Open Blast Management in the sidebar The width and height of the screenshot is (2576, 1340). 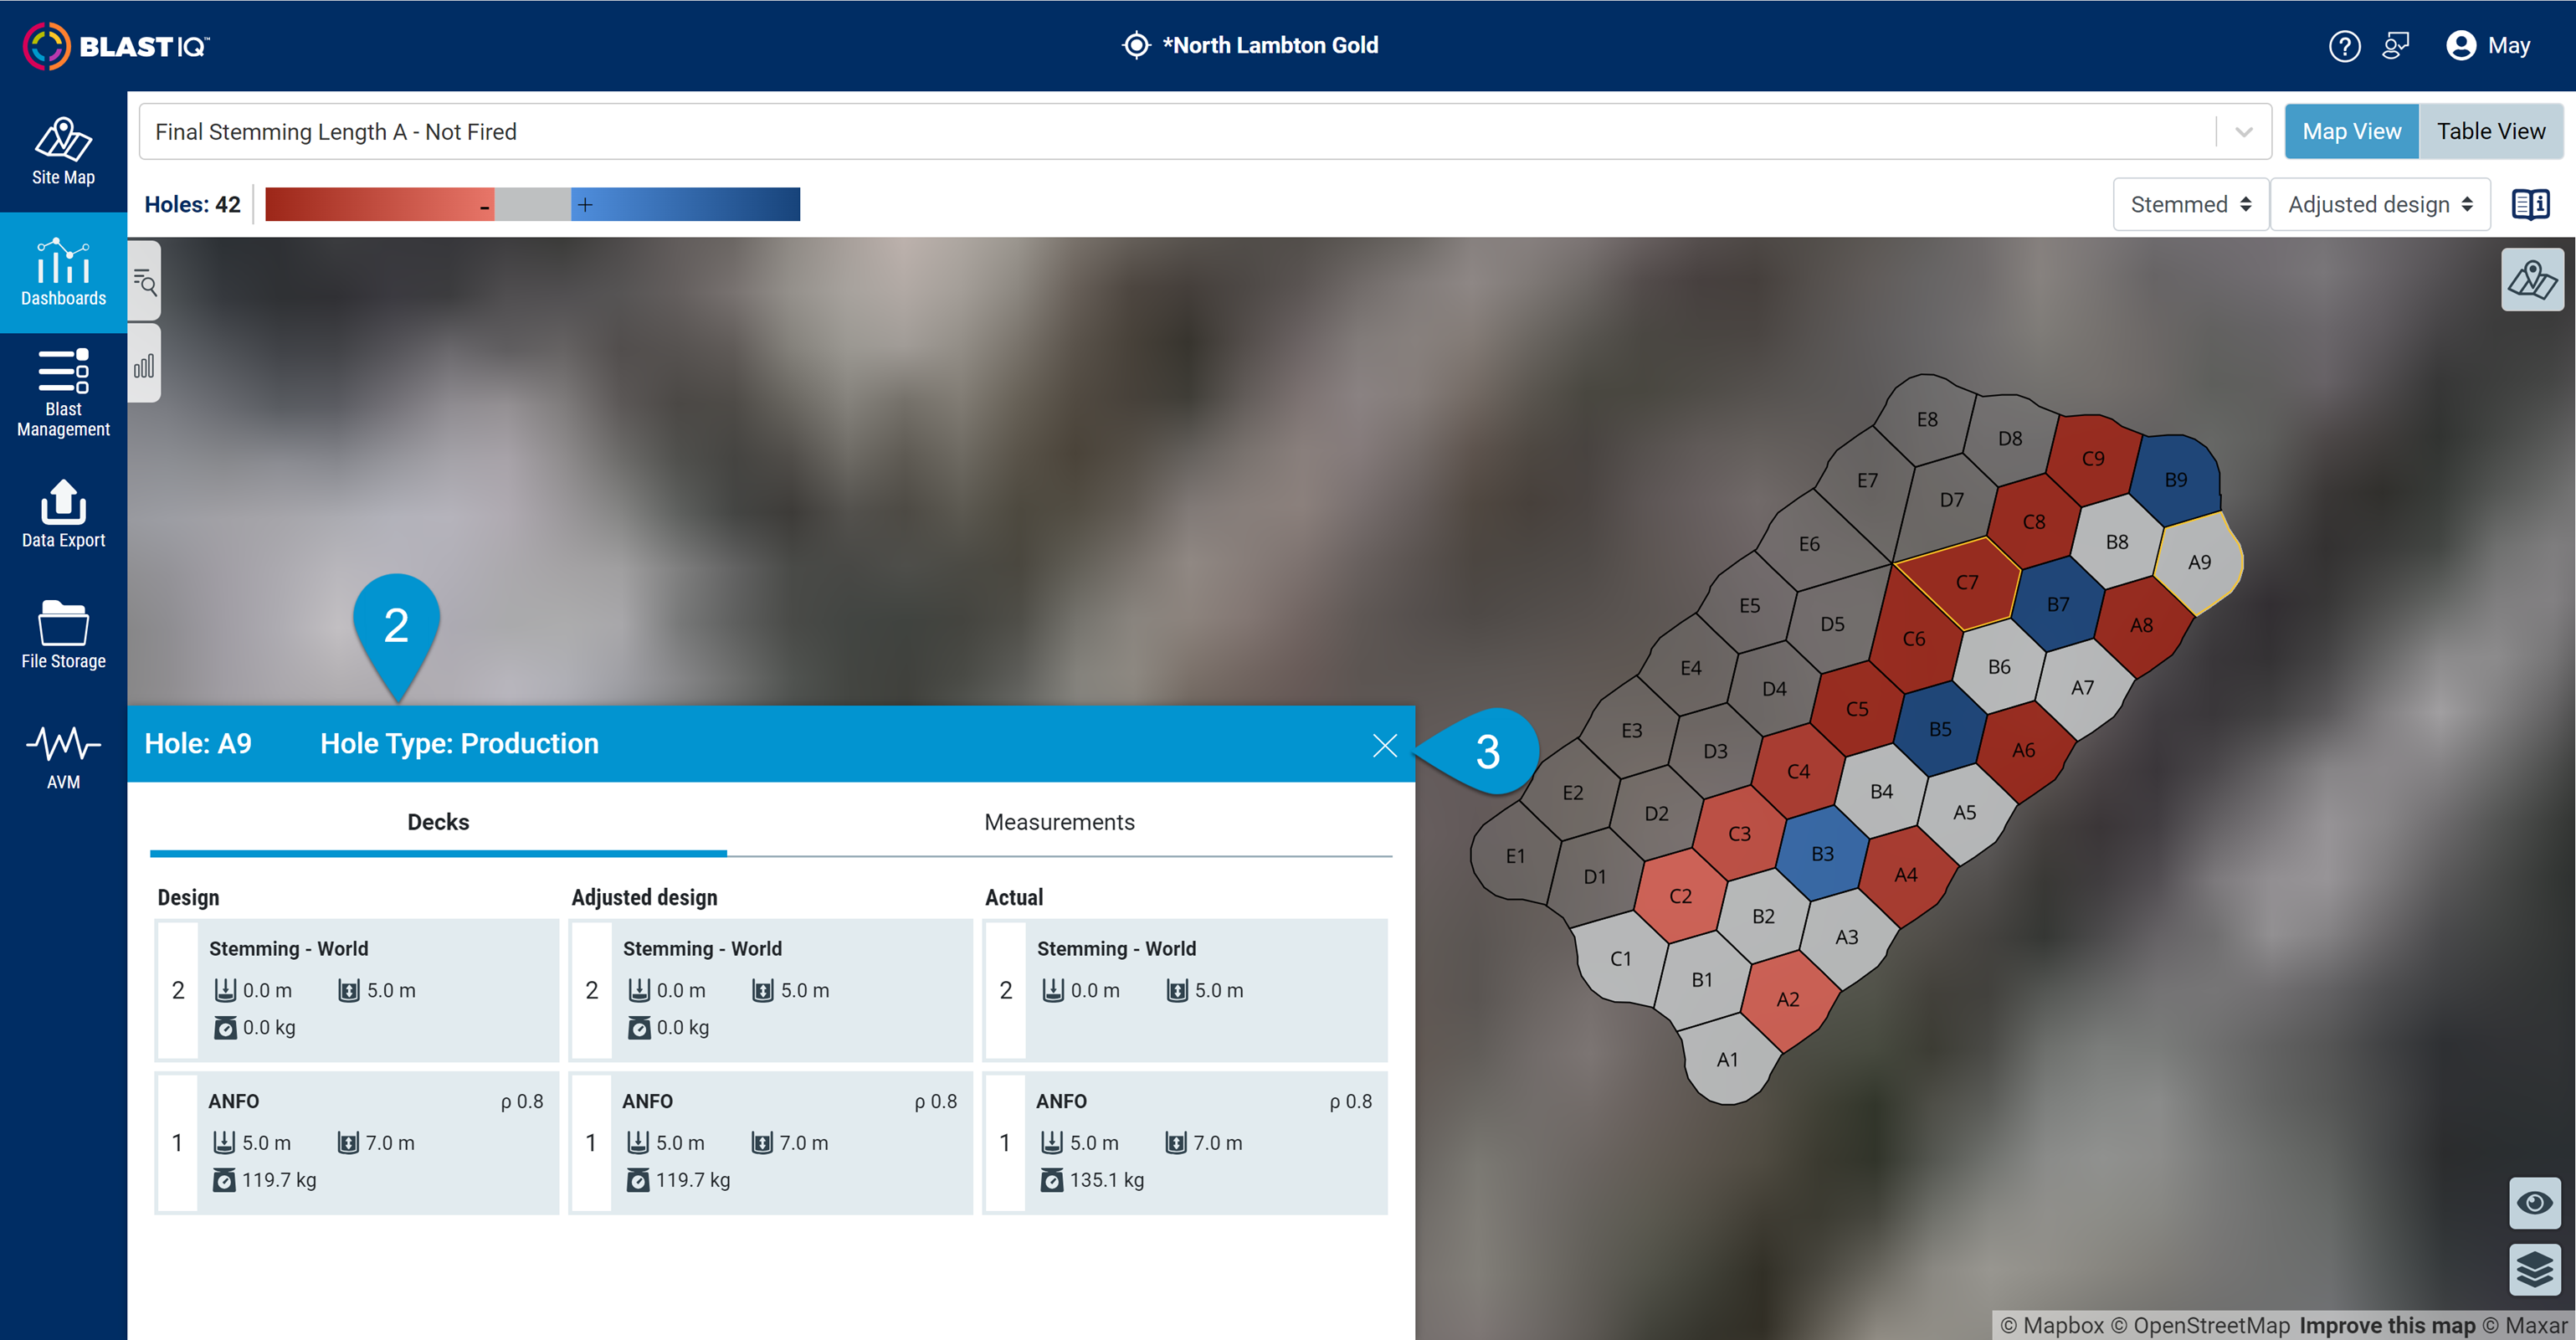click(63, 393)
